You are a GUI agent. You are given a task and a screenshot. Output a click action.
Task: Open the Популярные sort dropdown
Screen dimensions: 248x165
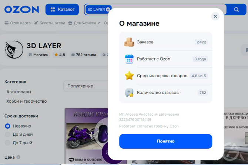click(x=86, y=86)
